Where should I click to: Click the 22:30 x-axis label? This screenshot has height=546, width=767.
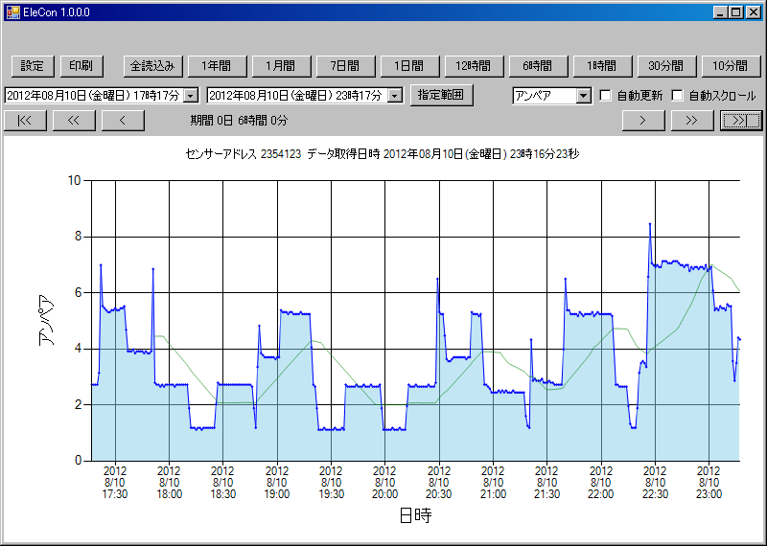pyautogui.click(x=655, y=483)
